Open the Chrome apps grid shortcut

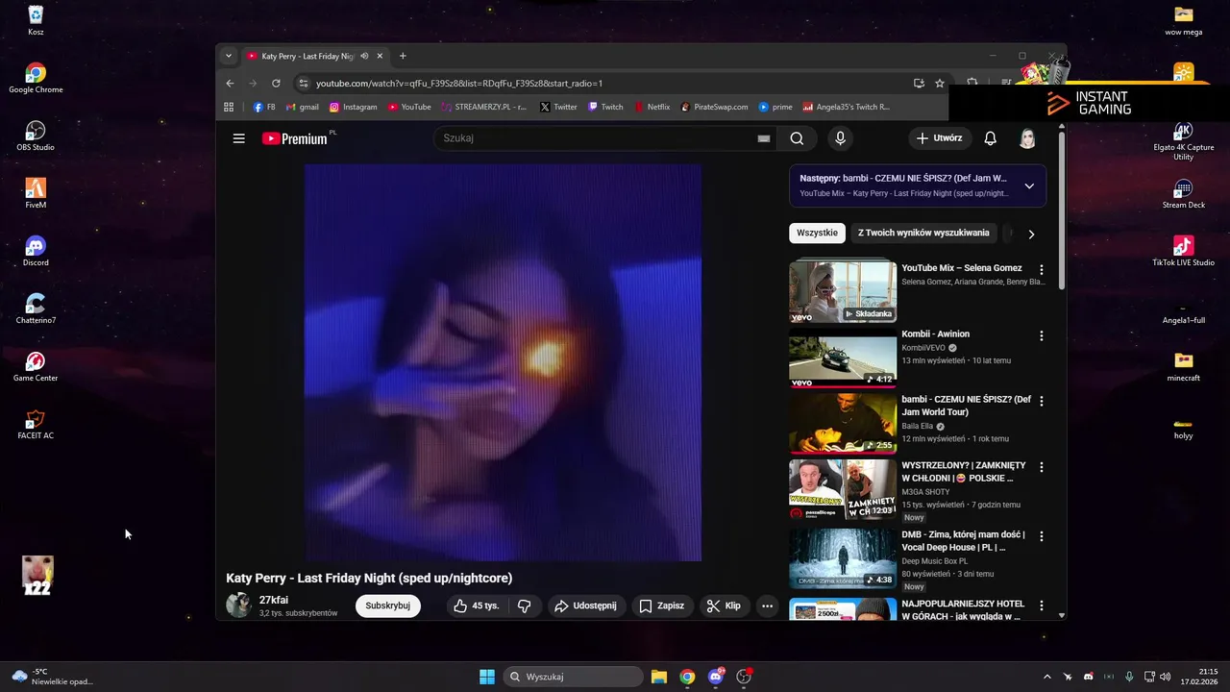tap(229, 107)
